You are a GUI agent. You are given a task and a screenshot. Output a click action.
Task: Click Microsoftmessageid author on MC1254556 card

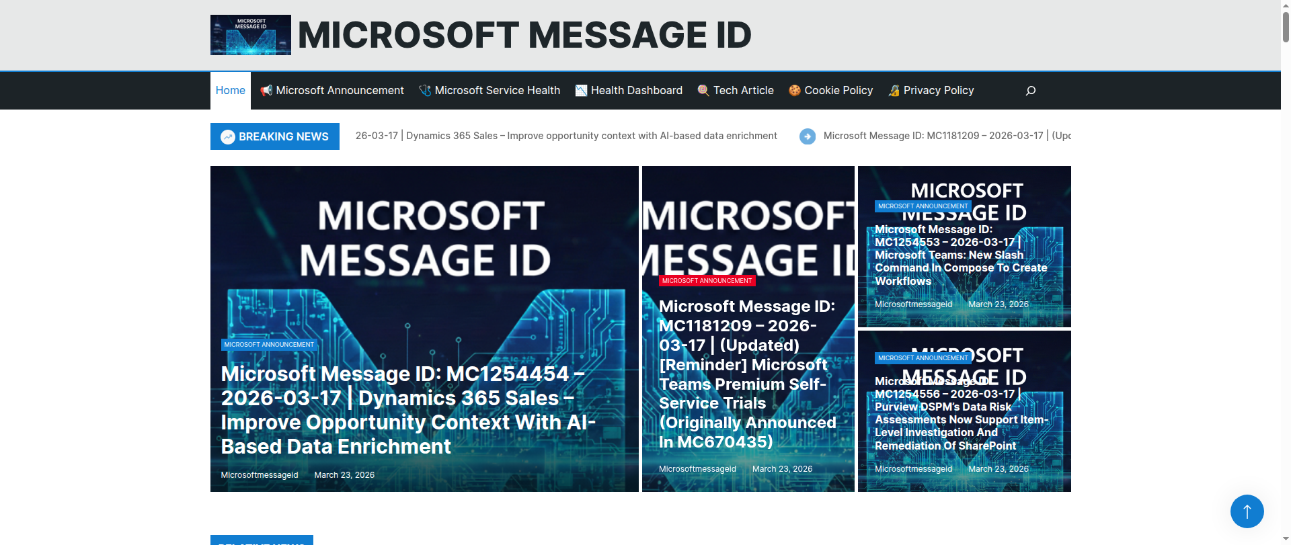913,469
